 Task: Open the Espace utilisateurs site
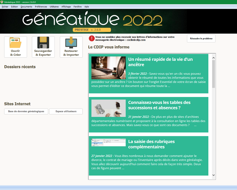[66, 111]
